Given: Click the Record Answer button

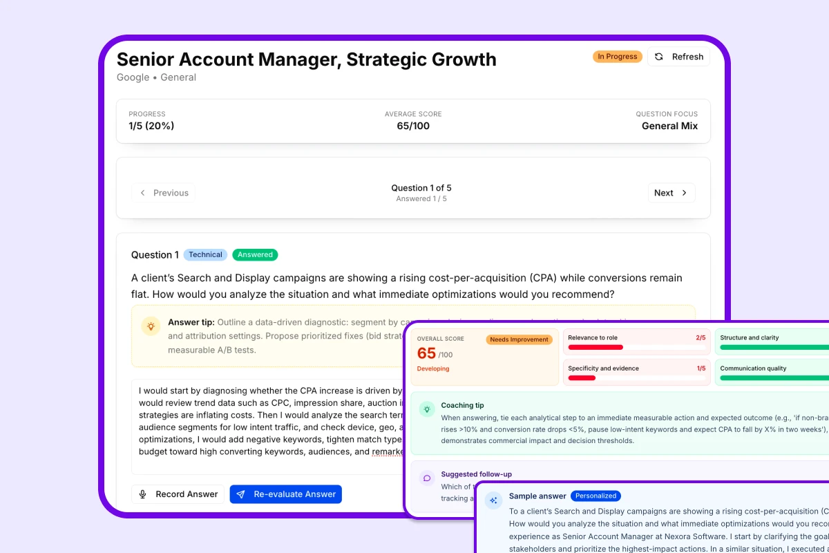Looking at the screenshot, I should click(x=178, y=494).
